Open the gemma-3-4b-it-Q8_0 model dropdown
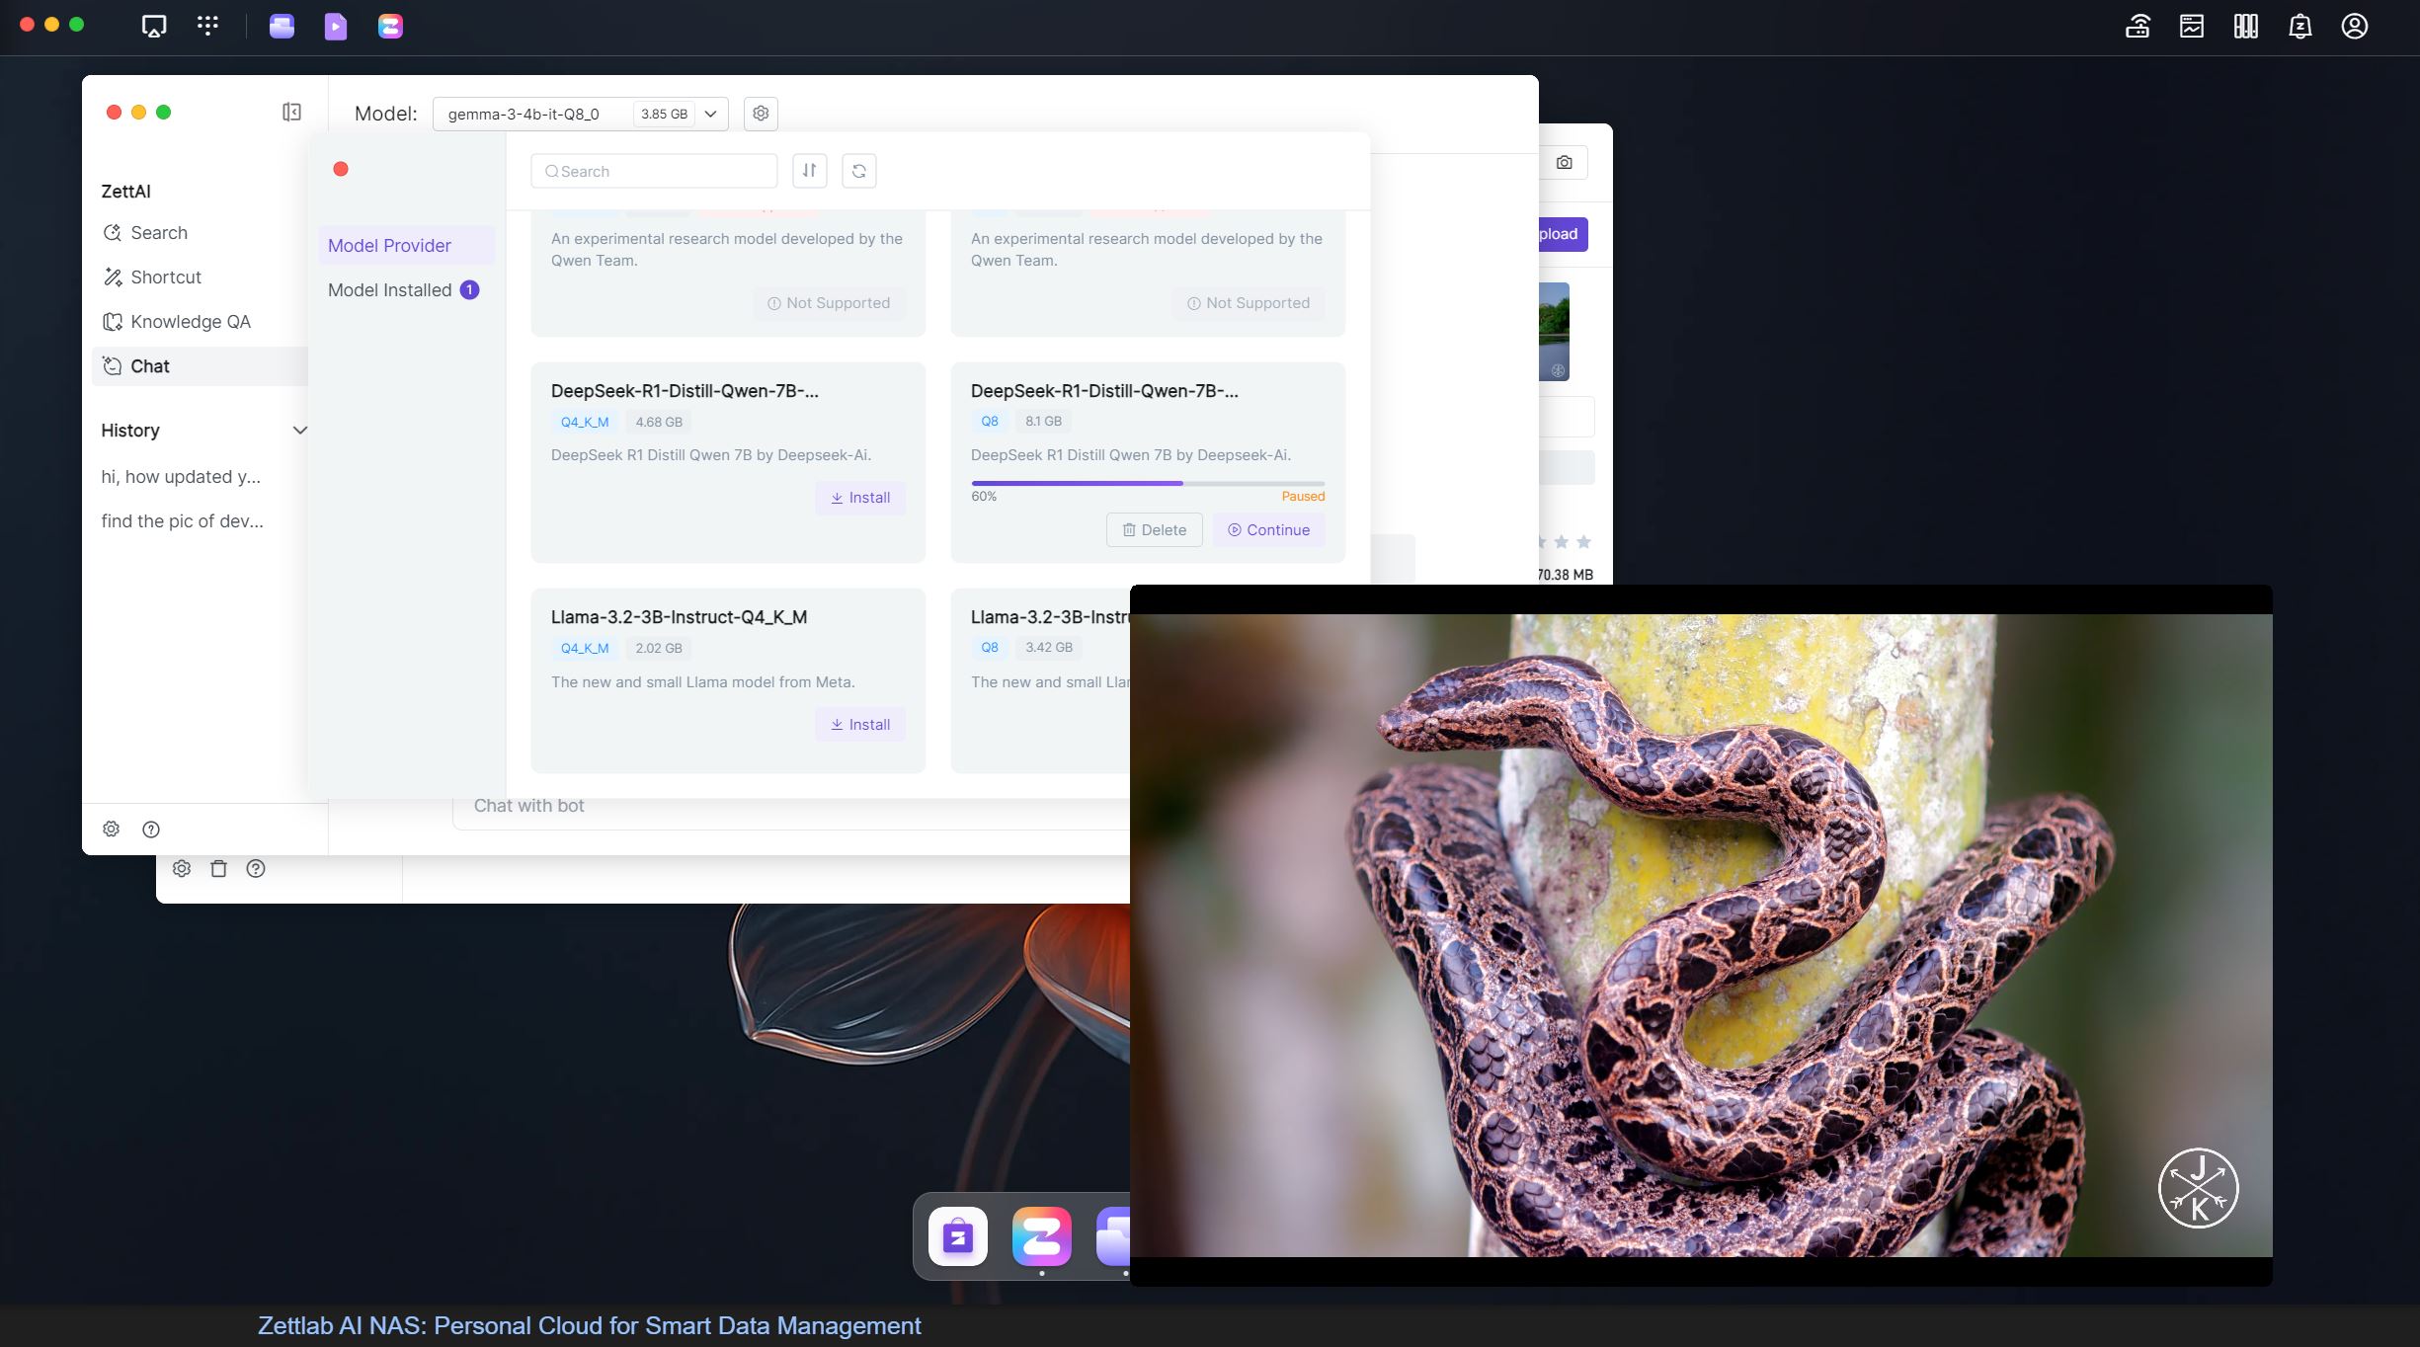The image size is (2420, 1347). (x=709, y=113)
